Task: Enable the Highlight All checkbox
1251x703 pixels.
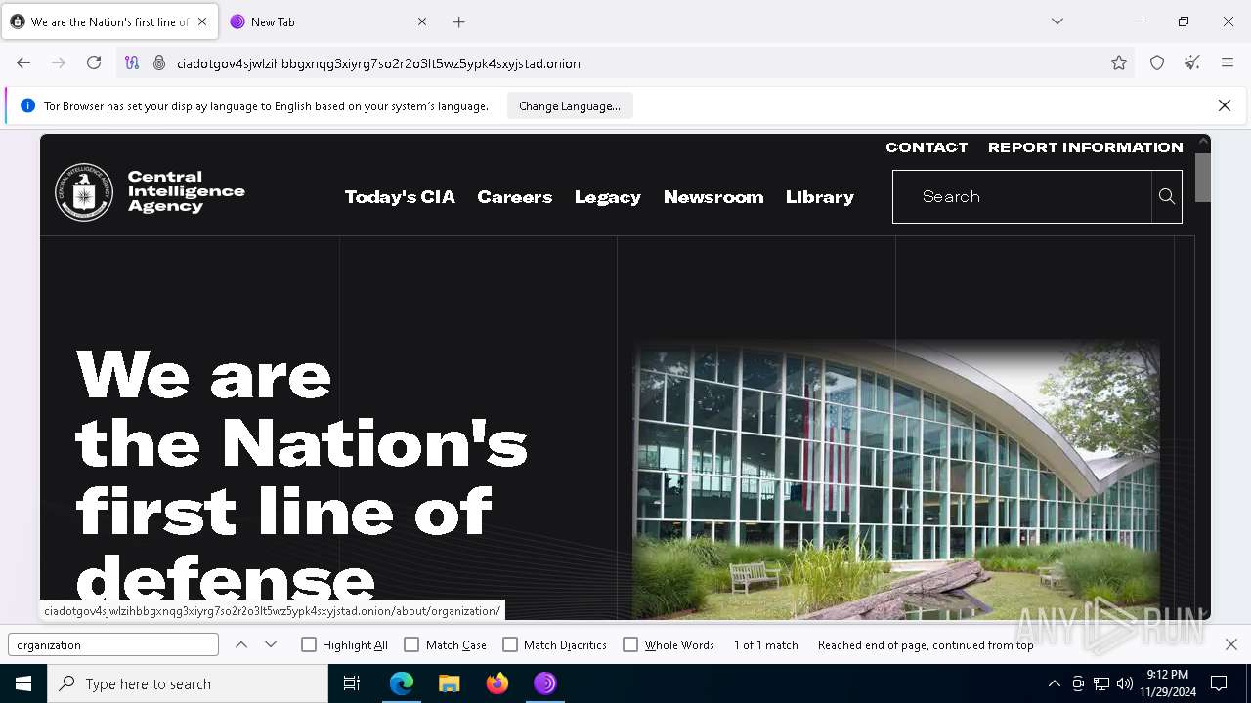Action: pyautogui.click(x=309, y=644)
